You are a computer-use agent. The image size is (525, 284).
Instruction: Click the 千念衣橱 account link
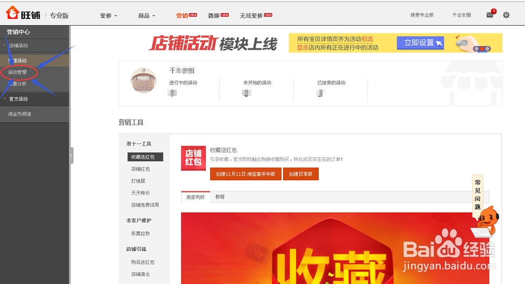(x=461, y=15)
